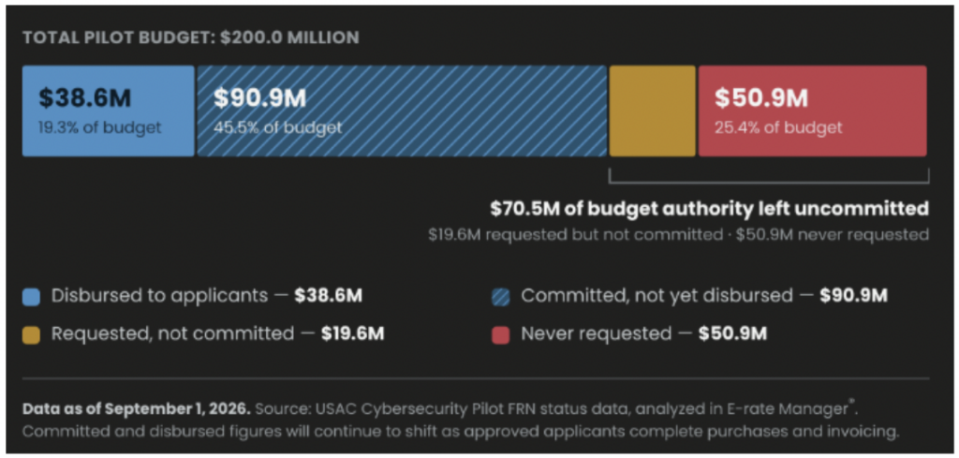Viewport: 959px width, 458px height.
Task: Click the $70.5M uncommitted headline text
Action: coord(710,209)
